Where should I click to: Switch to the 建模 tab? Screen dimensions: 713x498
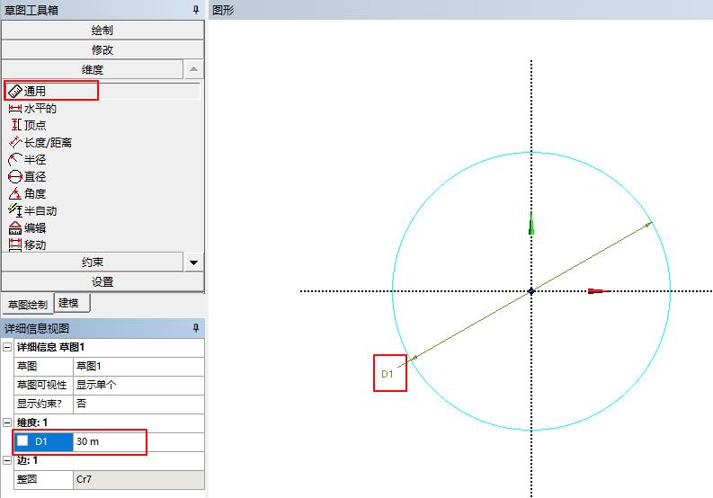pos(67,303)
